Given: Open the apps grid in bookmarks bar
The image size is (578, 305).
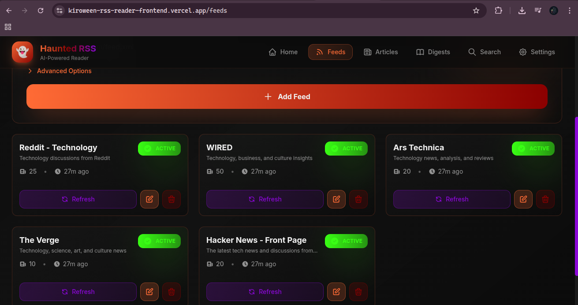Looking at the screenshot, I should pyautogui.click(x=8, y=27).
